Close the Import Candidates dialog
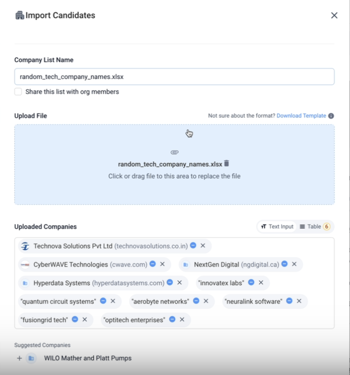This screenshot has width=350, height=375. (x=334, y=15)
